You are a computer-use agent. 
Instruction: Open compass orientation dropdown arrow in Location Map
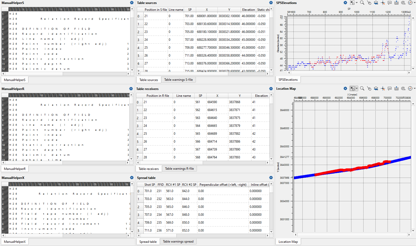[x=415, y=89]
